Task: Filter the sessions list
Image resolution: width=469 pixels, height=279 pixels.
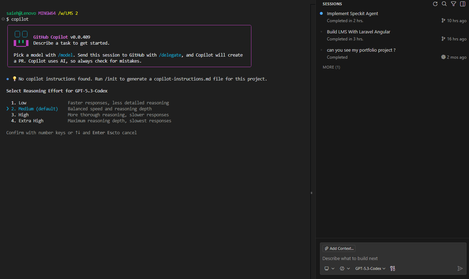Action: (453, 4)
